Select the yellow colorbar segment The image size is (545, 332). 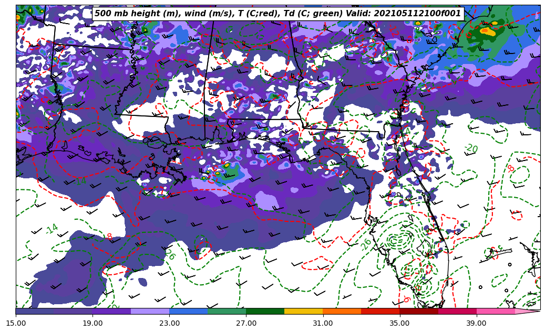[x=303, y=311]
